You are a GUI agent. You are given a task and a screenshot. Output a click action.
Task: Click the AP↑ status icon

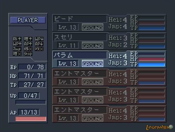(x=28, y=44)
